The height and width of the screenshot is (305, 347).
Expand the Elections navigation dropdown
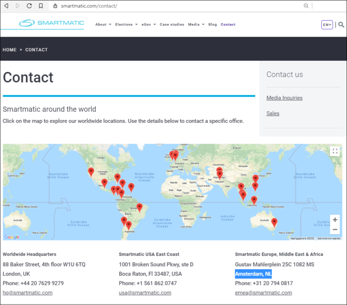click(126, 24)
